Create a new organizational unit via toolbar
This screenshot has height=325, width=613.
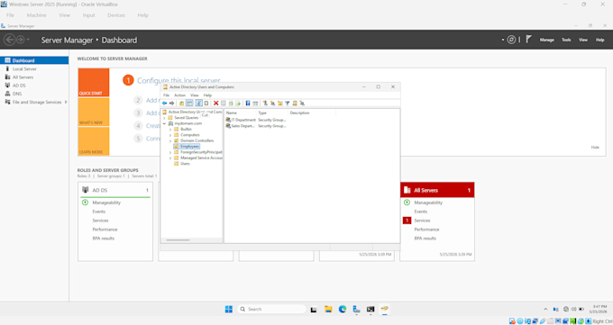click(x=280, y=104)
